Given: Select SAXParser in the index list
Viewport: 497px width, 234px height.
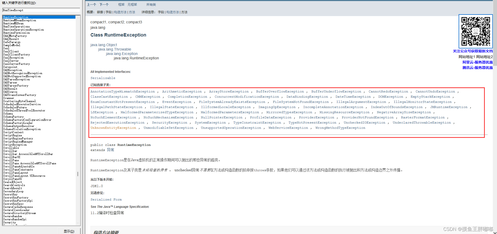Looking at the screenshot, I should (x=10, y=82).
